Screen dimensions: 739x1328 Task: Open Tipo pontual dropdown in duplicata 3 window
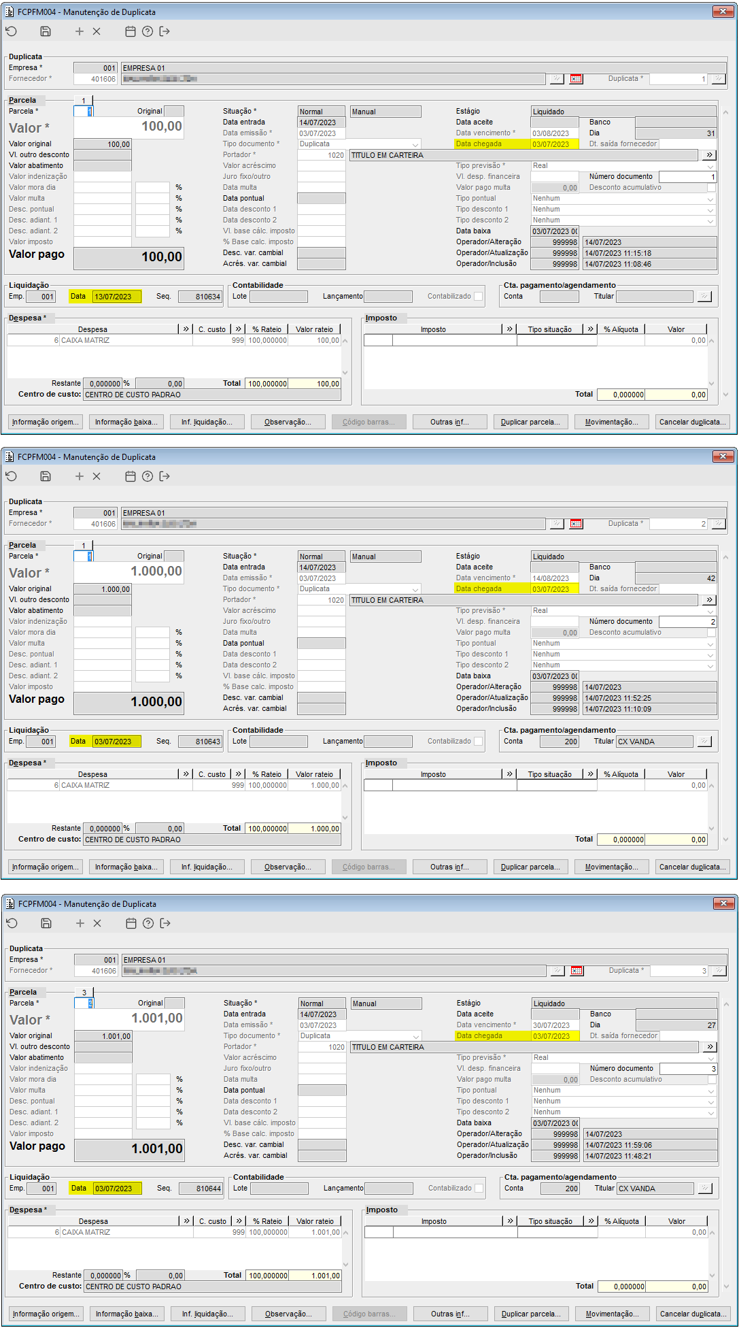pyautogui.click(x=711, y=1091)
